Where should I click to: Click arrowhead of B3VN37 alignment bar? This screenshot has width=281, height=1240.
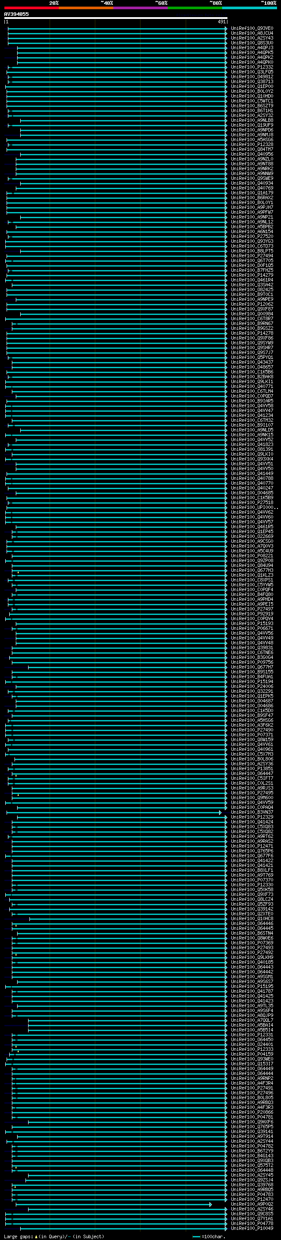[x=220, y=812]
